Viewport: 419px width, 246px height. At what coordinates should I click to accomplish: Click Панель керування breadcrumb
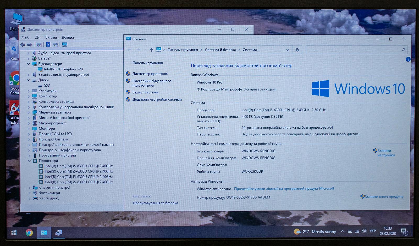tap(183, 50)
